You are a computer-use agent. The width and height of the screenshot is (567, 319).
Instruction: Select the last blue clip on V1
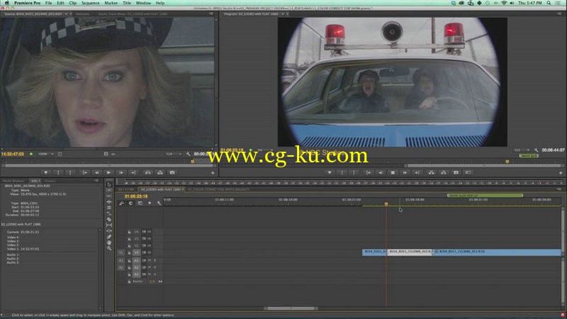tap(496, 252)
